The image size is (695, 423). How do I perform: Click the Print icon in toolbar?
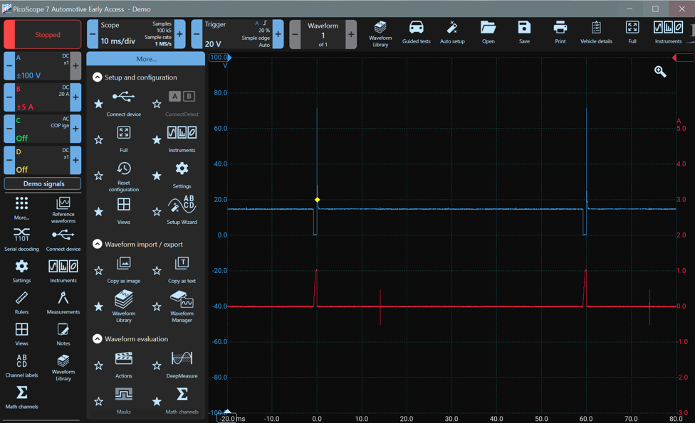560,32
